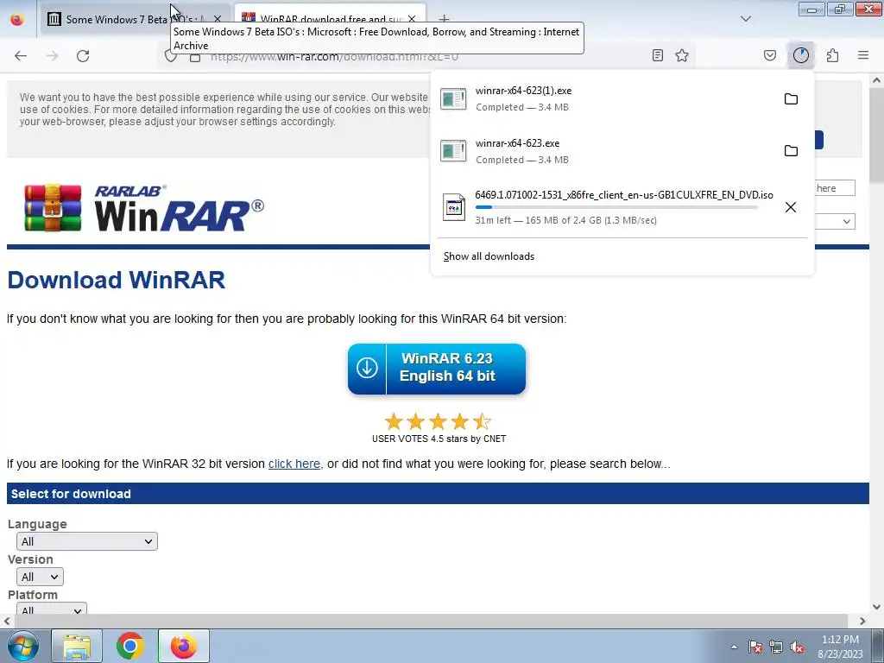Close the downloads panel via toolbar button
The width and height of the screenshot is (884, 663).
point(800,55)
